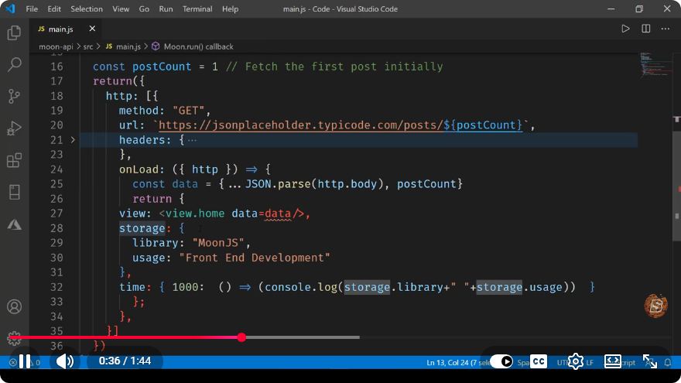The width and height of the screenshot is (681, 383).
Task: Expand the folded headers block on line 21
Action: (73, 140)
